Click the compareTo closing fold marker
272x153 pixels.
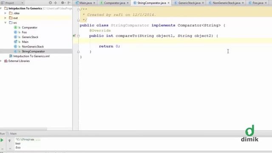[x=78, y=52]
